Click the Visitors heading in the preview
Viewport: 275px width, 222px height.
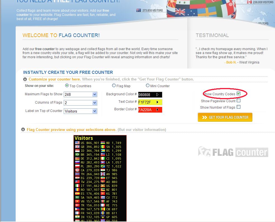[84, 138]
